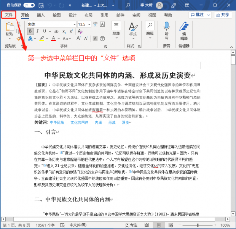Click zoom level 100%
Viewport: 236px width, 229px height.
225,225
